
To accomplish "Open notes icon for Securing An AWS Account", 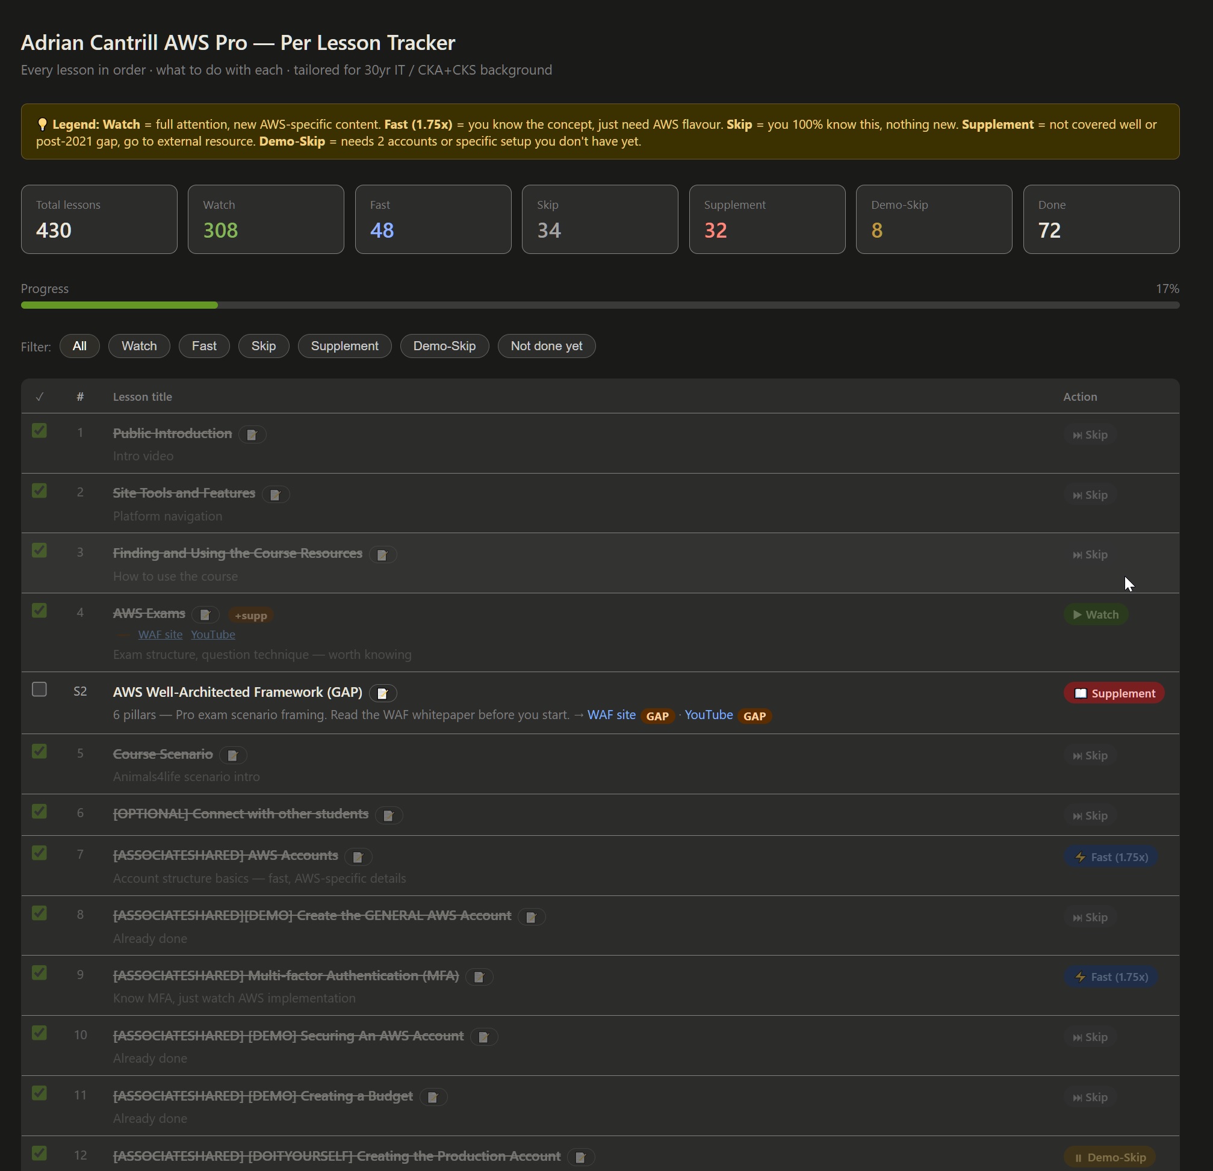I will pyautogui.click(x=484, y=1037).
